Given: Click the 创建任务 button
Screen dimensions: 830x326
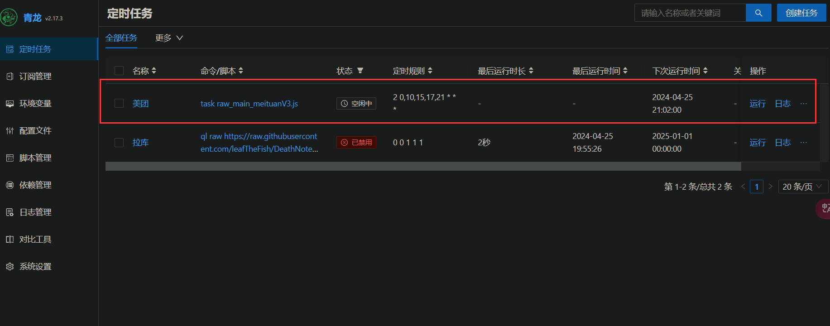Looking at the screenshot, I should [x=801, y=13].
